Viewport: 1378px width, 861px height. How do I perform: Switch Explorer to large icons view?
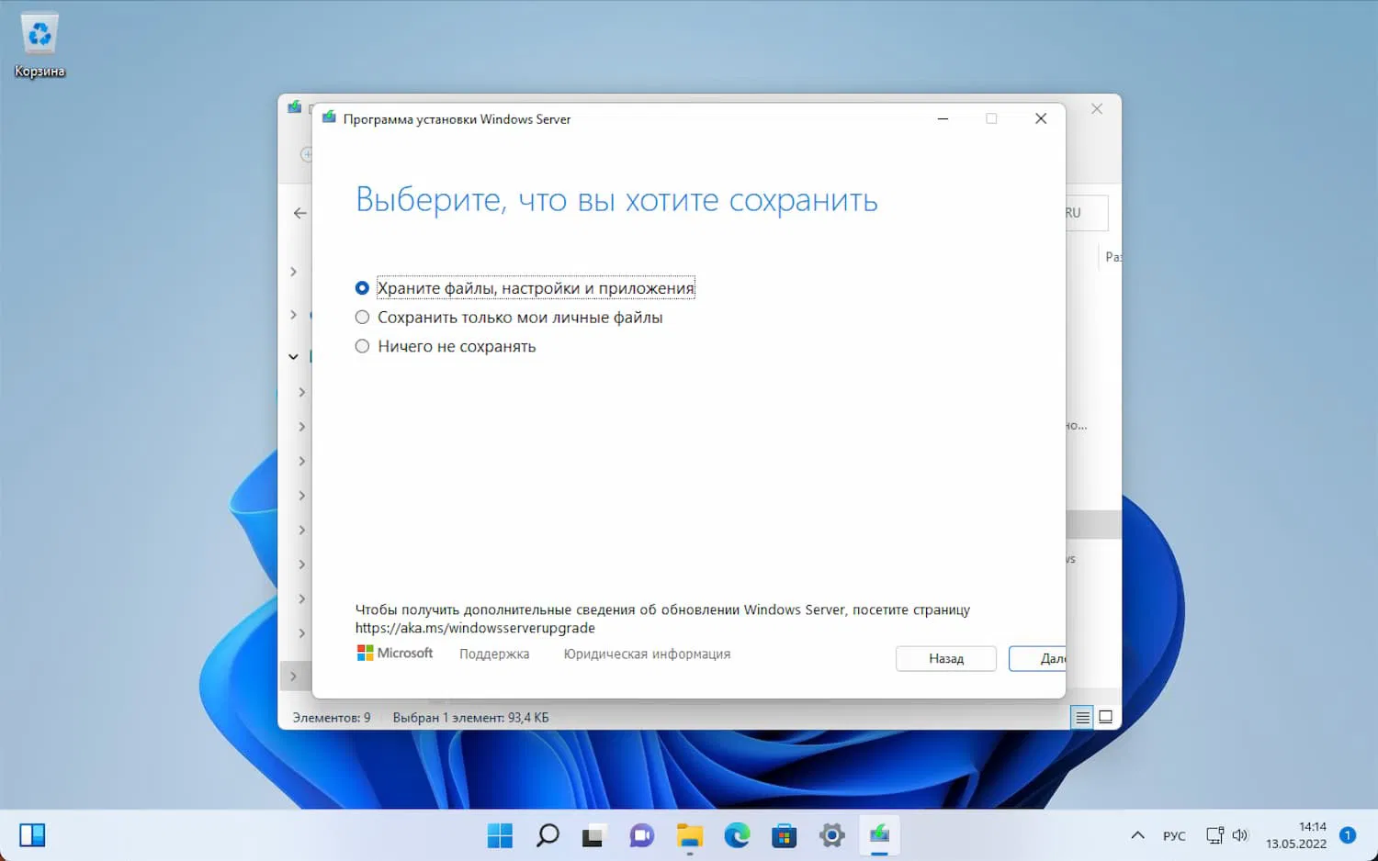(x=1106, y=718)
